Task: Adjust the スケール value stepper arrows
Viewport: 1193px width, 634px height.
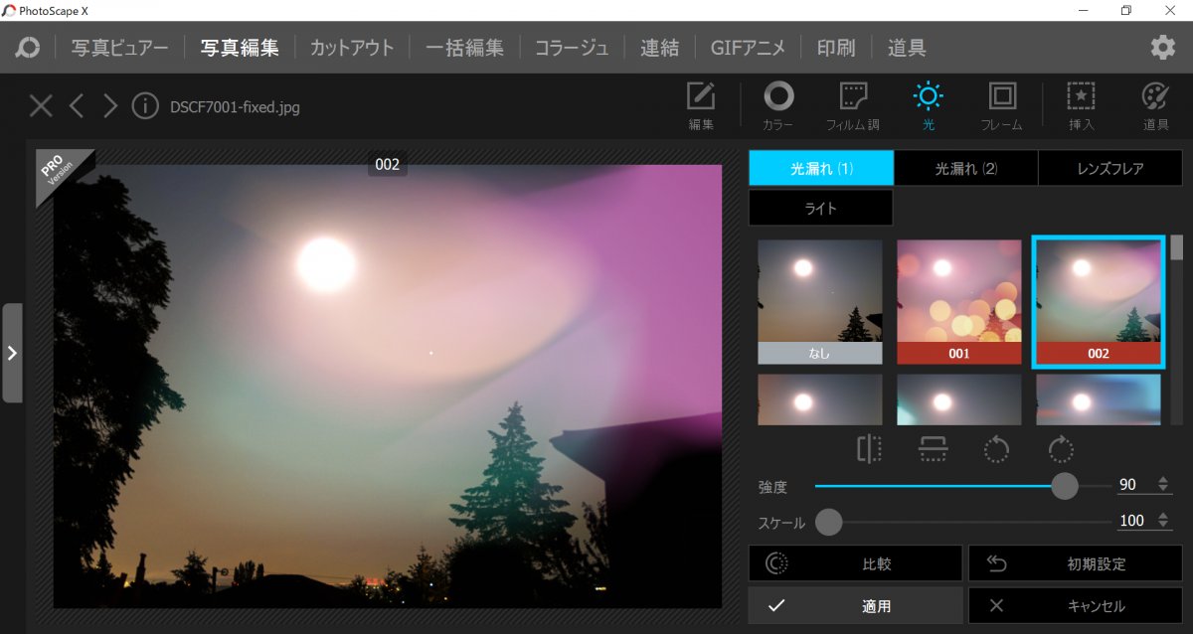Action: pyautogui.click(x=1164, y=521)
